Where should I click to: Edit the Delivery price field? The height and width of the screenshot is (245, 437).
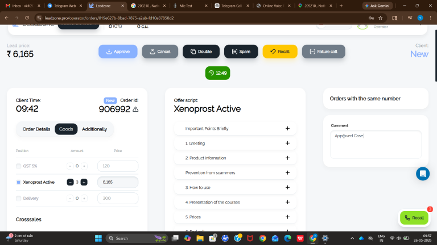tap(118, 198)
